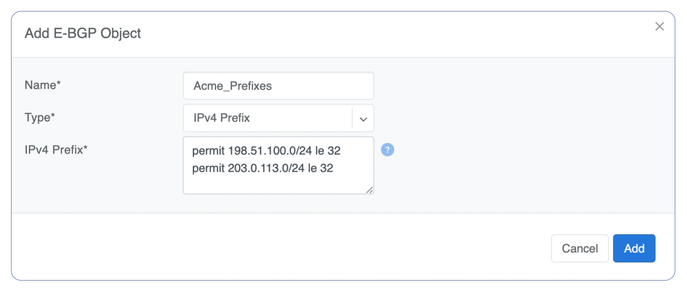Image resolution: width=687 pixels, height=293 pixels.
Task: Click the Add E-BGP Object title
Action: point(83,33)
